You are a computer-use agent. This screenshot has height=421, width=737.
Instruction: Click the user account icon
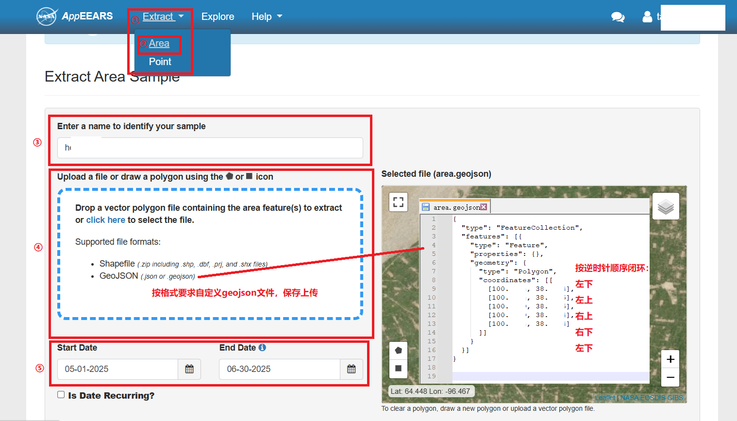[x=647, y=17]
